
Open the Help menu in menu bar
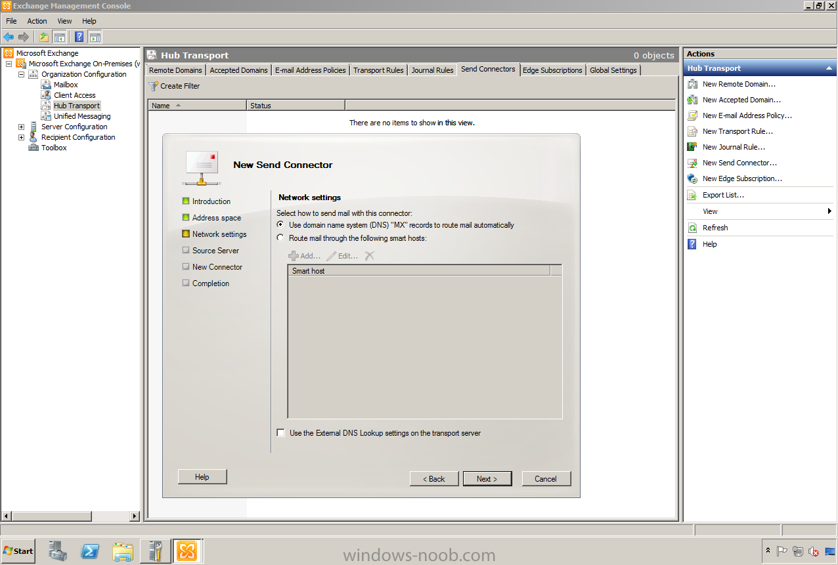click(x=89, y=21)
